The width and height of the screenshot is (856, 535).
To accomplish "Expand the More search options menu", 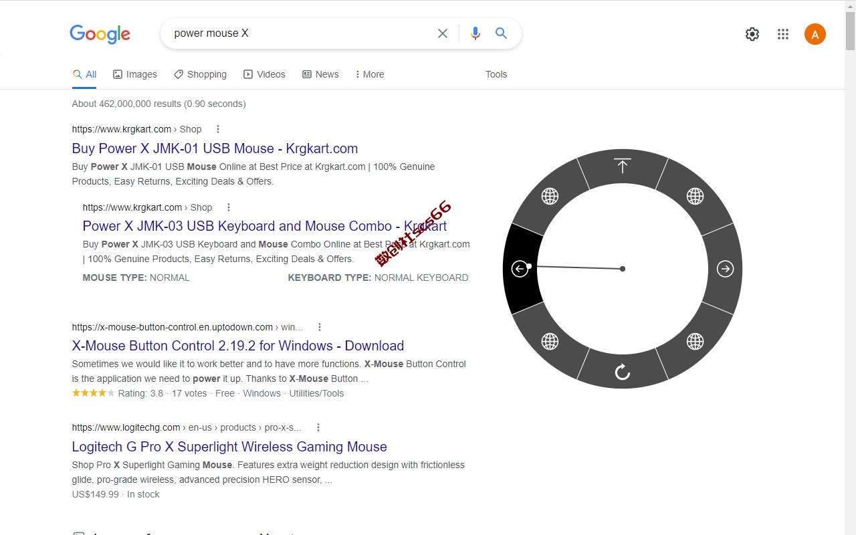I will (x=370, y=74).
